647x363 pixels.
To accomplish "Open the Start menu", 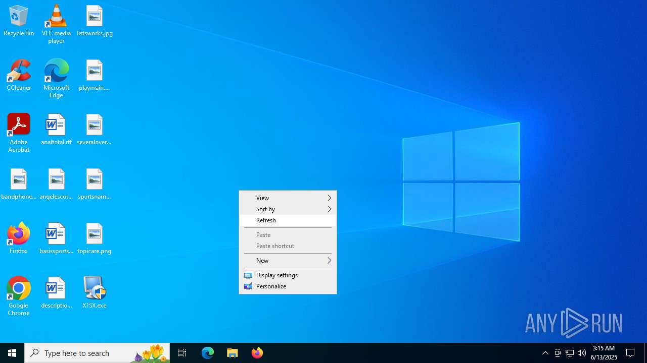I will point(12,353).
